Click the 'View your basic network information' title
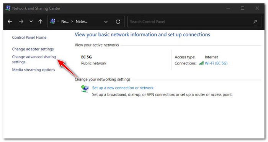 (x=142, y=35)
